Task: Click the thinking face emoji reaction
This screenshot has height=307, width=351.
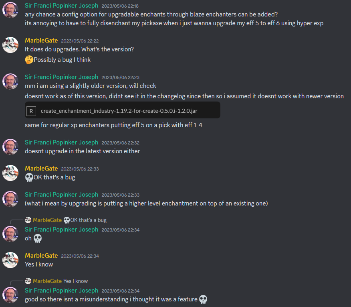Action: click(x=28, y=59)
